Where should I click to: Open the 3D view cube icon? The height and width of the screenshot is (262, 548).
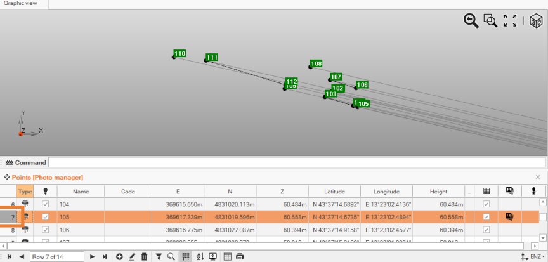(536, 20)
